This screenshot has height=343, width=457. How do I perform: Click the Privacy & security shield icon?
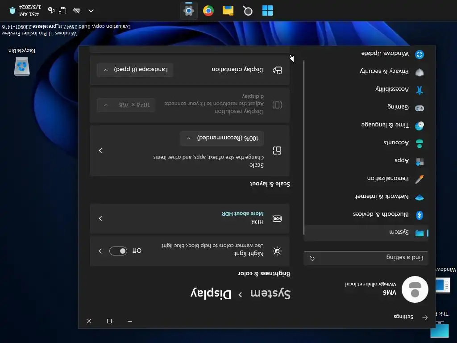coord(420,72)
